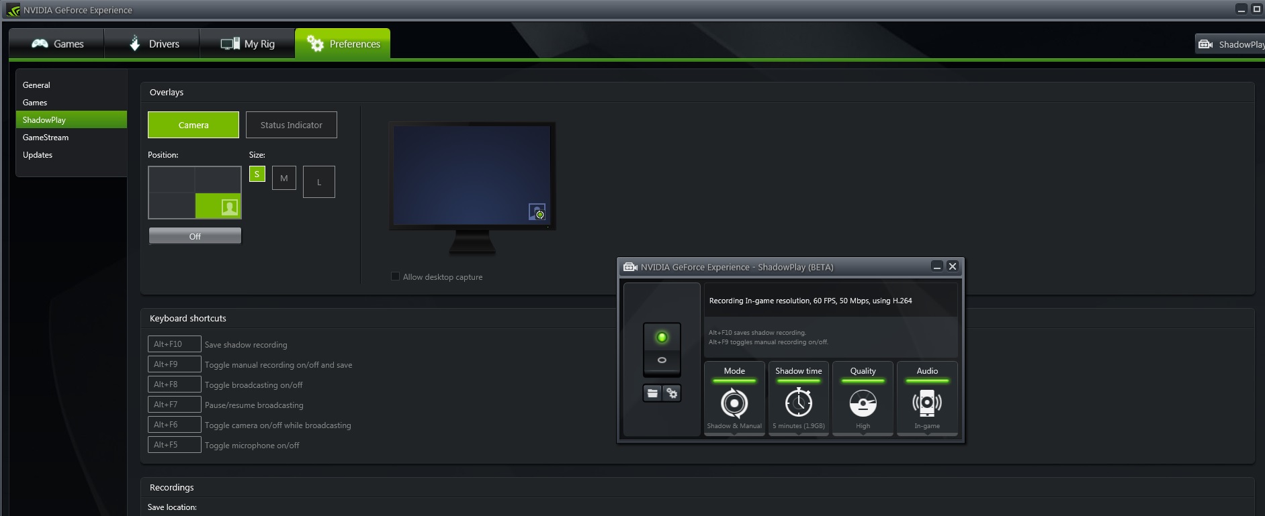
Task: Select General in preferences sidebar
Action: (71, 85)
